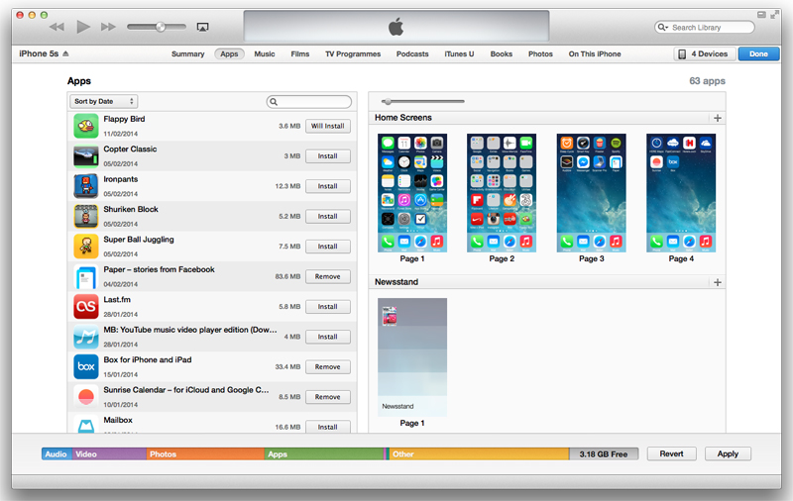Install the Ironpants app
The height and width of the screenshot is (501, 793).
pyautogui.click(x=328, y=186)
